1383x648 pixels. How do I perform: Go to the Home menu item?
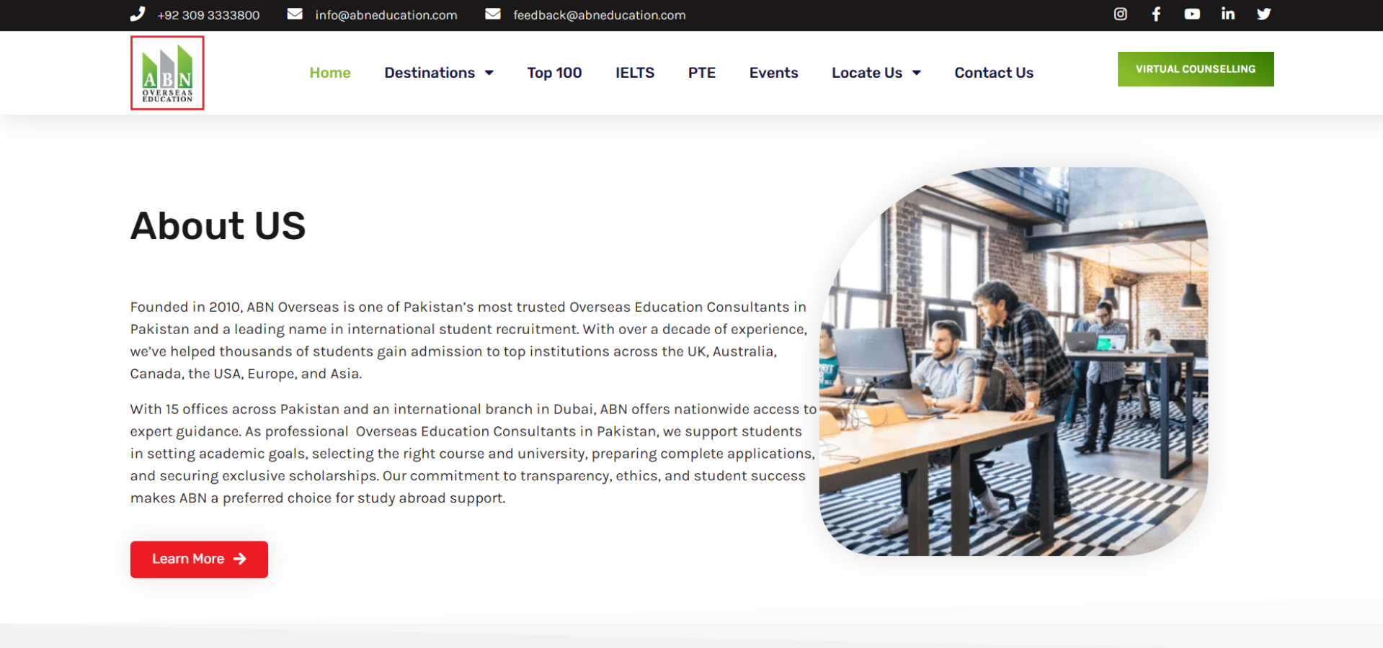pos(330,73)
